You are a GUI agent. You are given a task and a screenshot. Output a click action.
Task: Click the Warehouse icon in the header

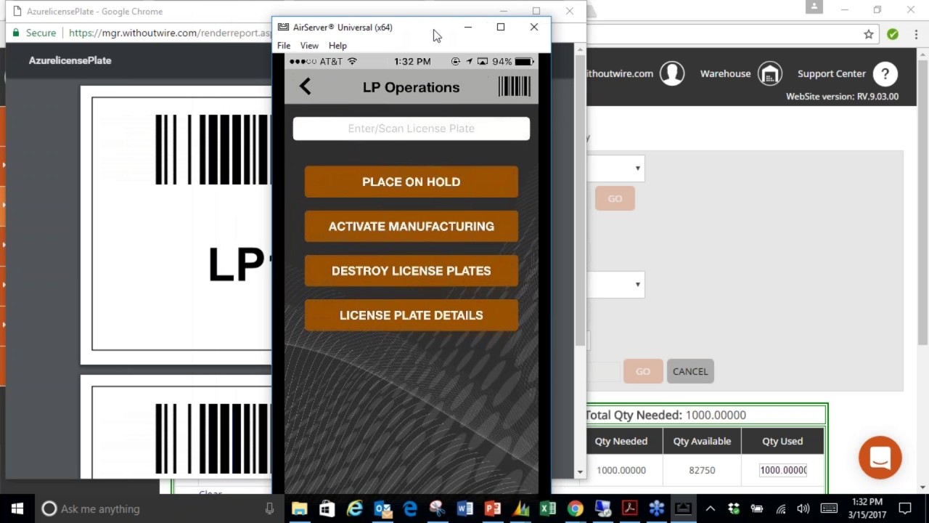pos(770,73)
